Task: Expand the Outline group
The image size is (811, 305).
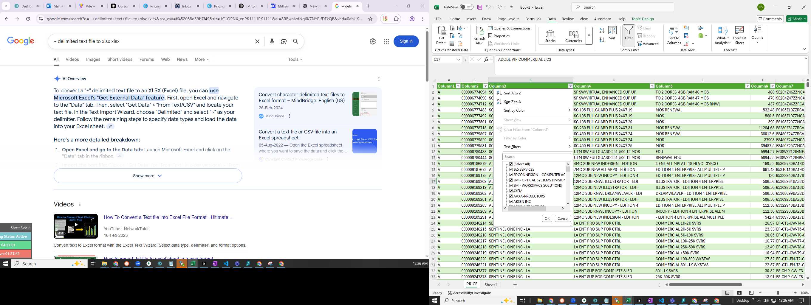Action: (x=757, y=35)
